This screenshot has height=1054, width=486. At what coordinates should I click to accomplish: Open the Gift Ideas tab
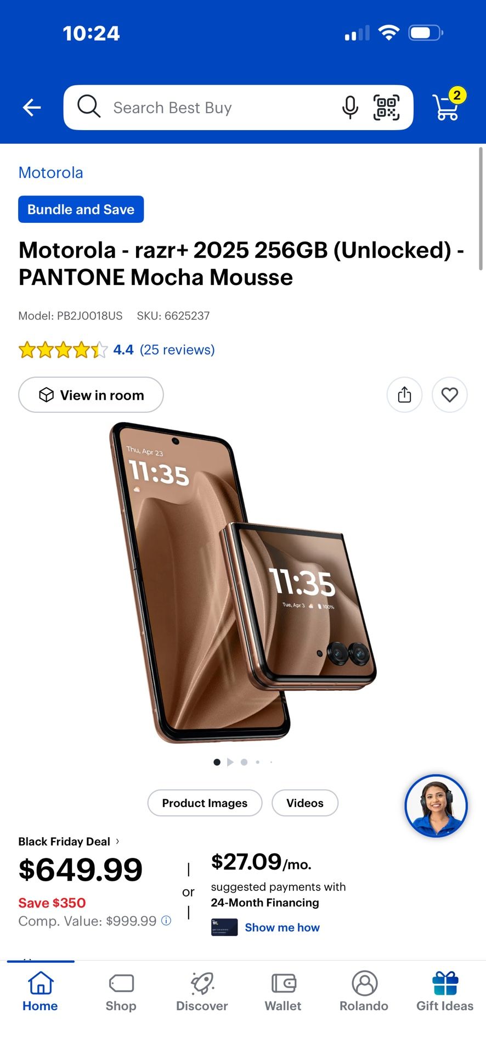pos(445,992)
